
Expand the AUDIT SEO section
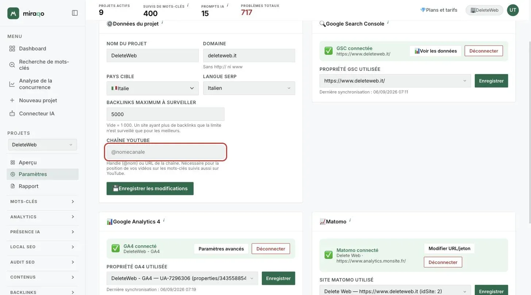[42, 262]
